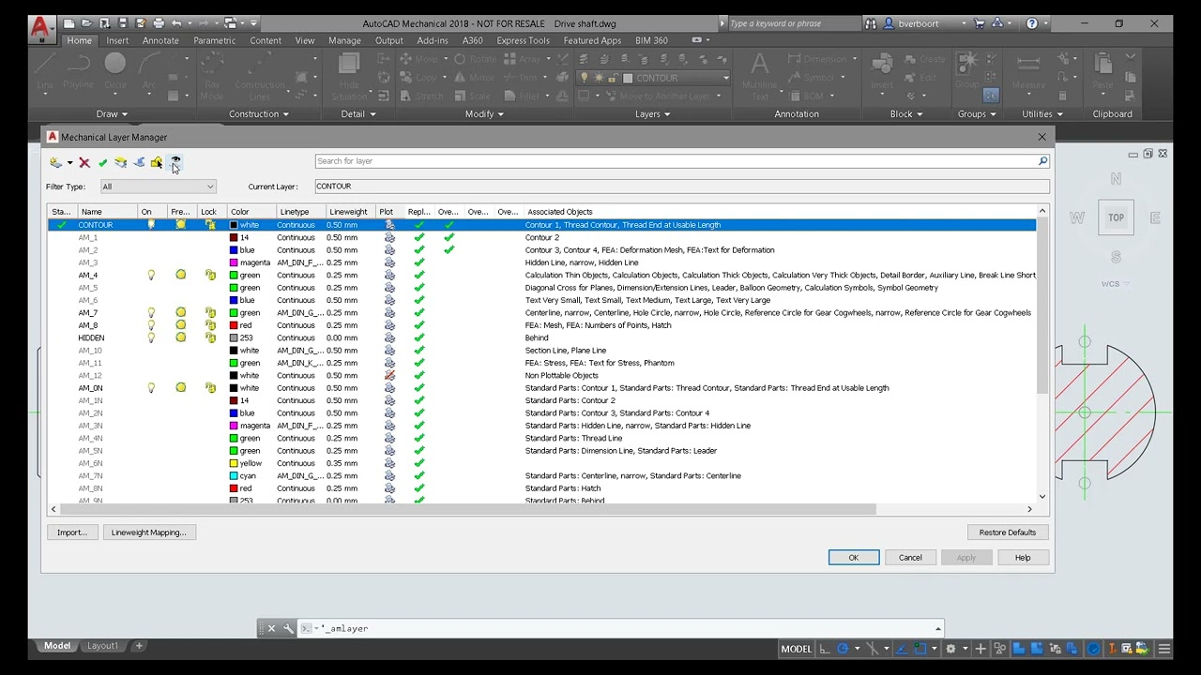
Task: Toggle the Lock icon for layer AM_0N
Action: point(210,388)
